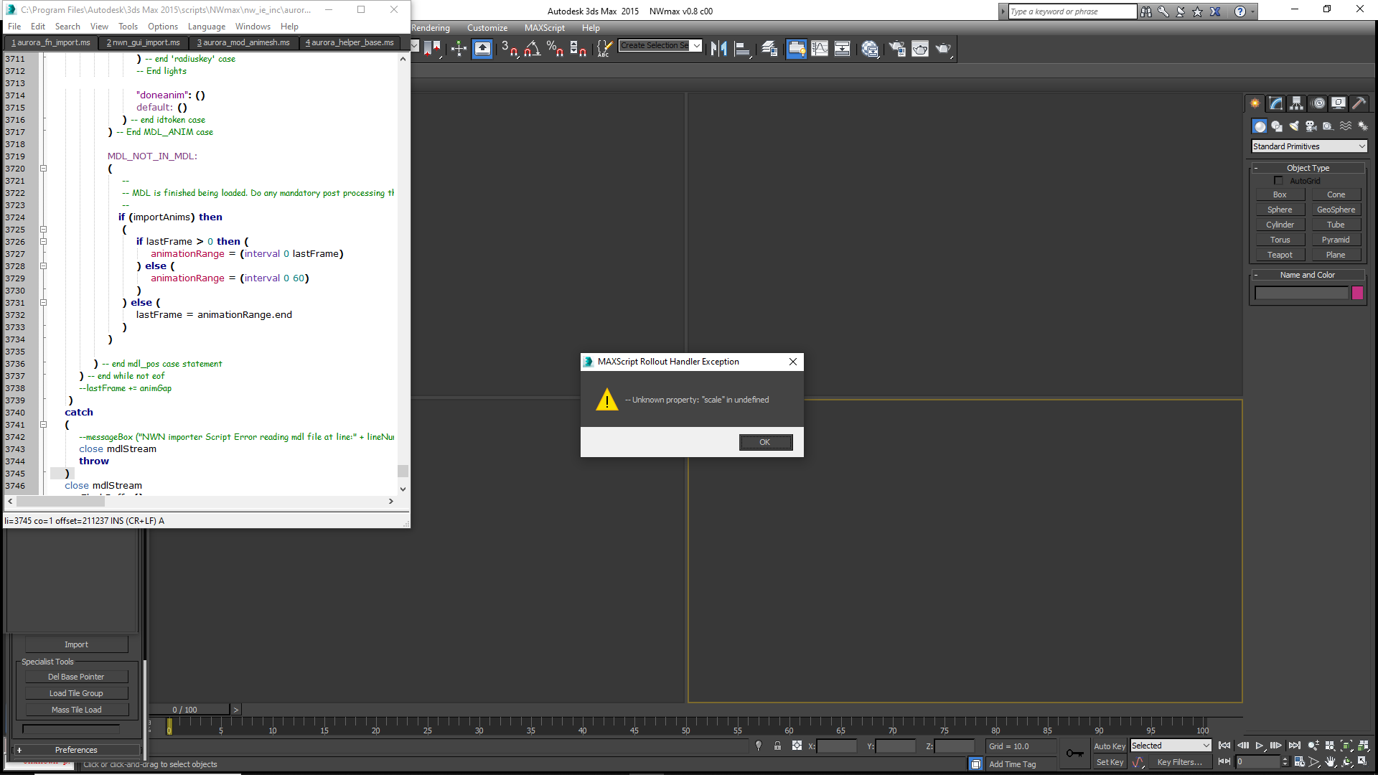Click the Mass Tile Load button

pos(77,710)
